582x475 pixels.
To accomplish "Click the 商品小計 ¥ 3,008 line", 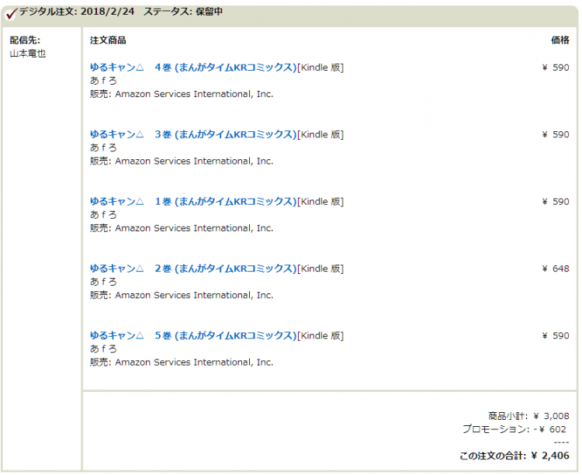I will point(528,416).
